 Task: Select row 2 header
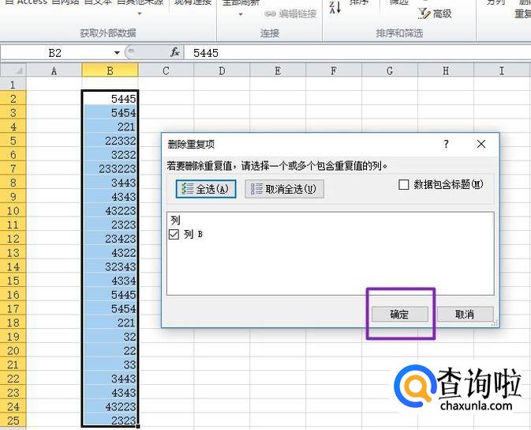(13, 99)
